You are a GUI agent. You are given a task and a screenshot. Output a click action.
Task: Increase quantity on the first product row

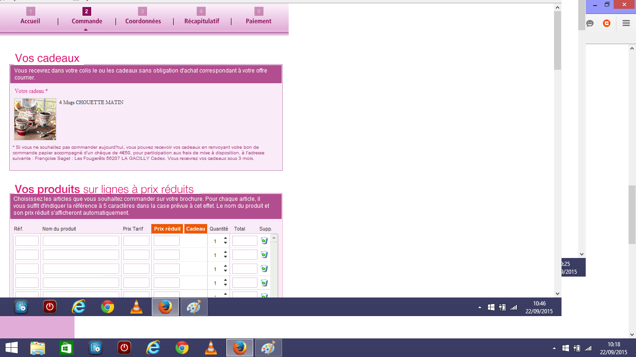[x=225, y=238]
